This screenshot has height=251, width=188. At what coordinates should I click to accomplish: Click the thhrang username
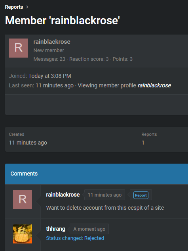pyautogui.click(x=55, y=229)
